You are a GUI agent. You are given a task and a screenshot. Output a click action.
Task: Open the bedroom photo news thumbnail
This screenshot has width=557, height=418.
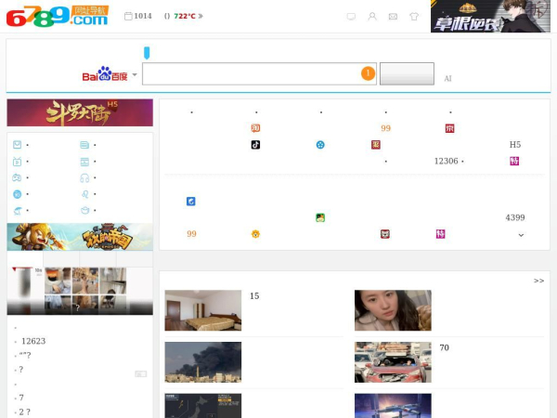point(203,310)
